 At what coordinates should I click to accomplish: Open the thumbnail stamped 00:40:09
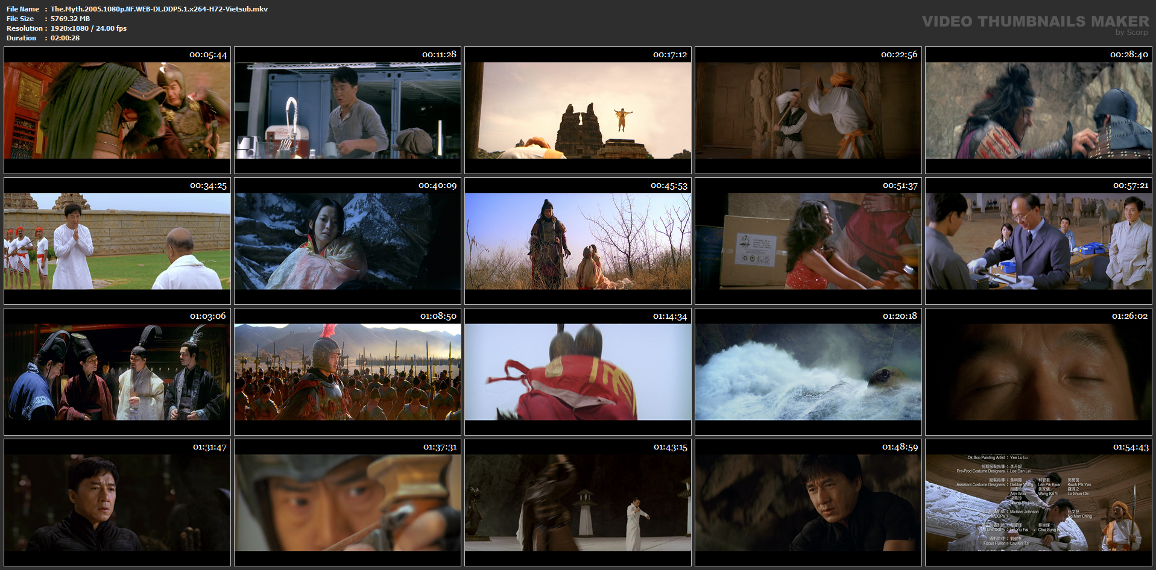[x=348, y=241]
